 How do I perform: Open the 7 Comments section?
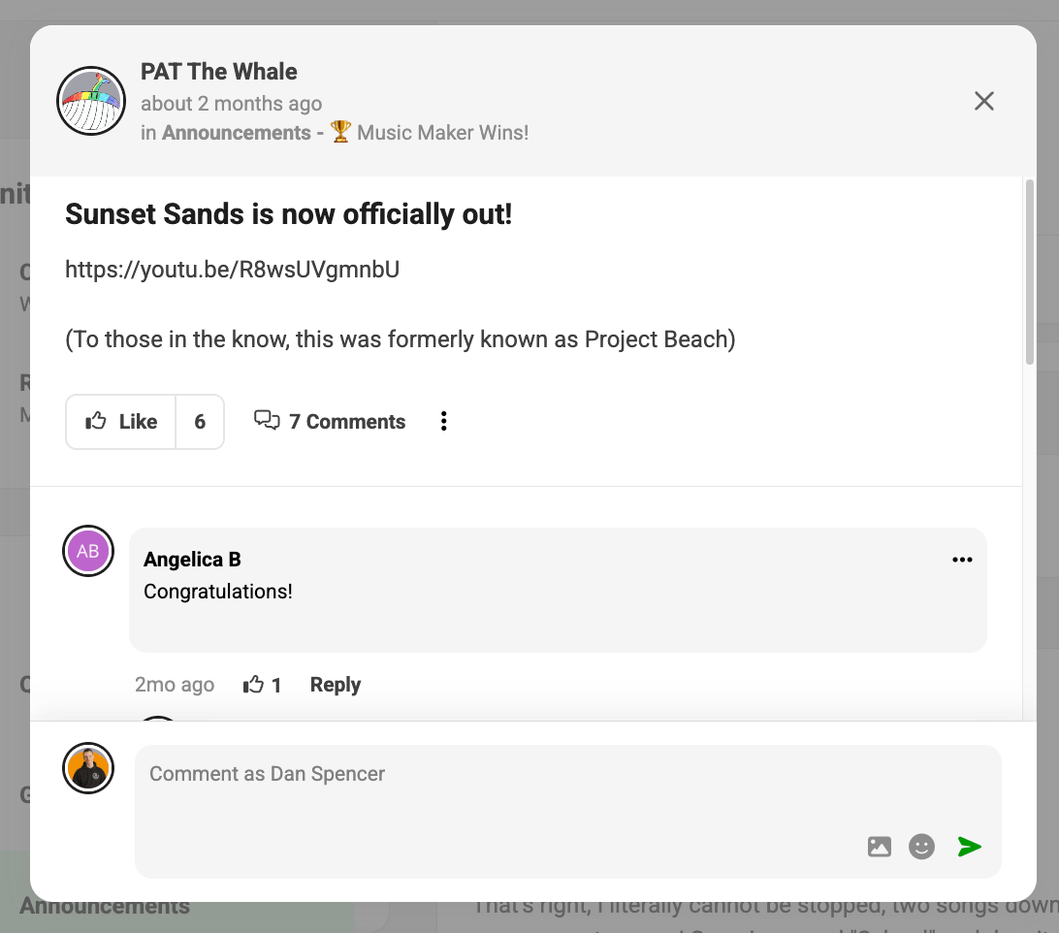tap(330, 422)
